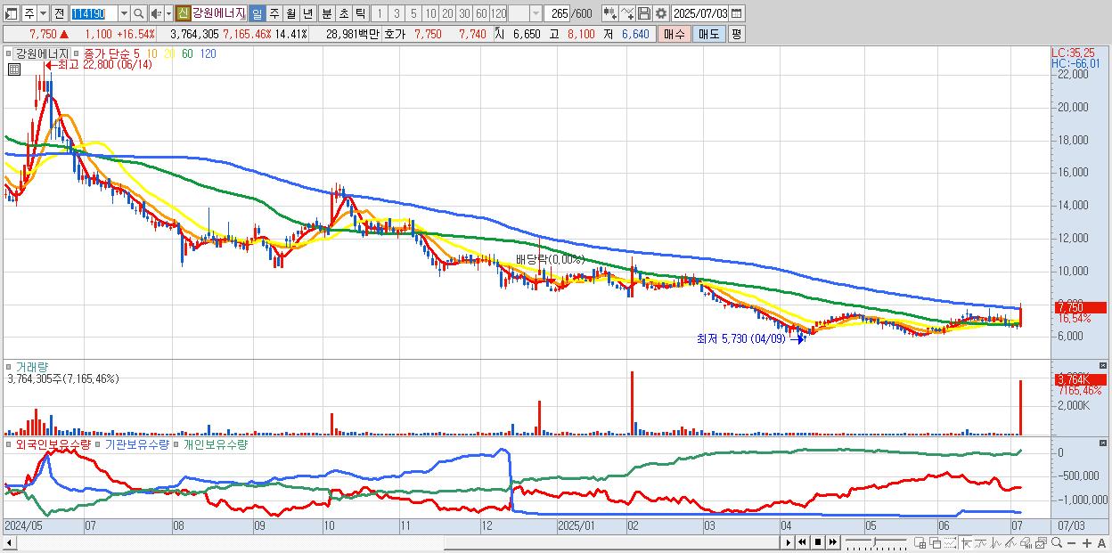Screen dimensions: 1112x553
Task: Select the 틱 tick period toggle
Action: click(360, 14)
